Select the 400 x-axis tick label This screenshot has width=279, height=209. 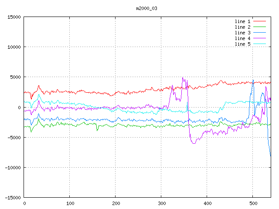click(x=207, y=203)
